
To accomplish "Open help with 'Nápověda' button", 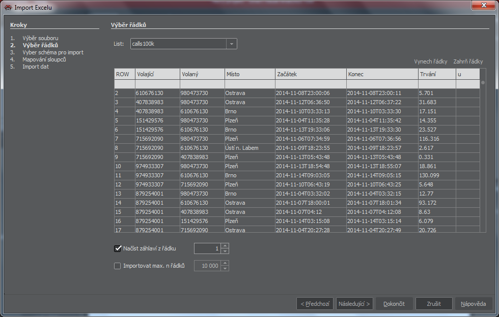I will [473, 304].
